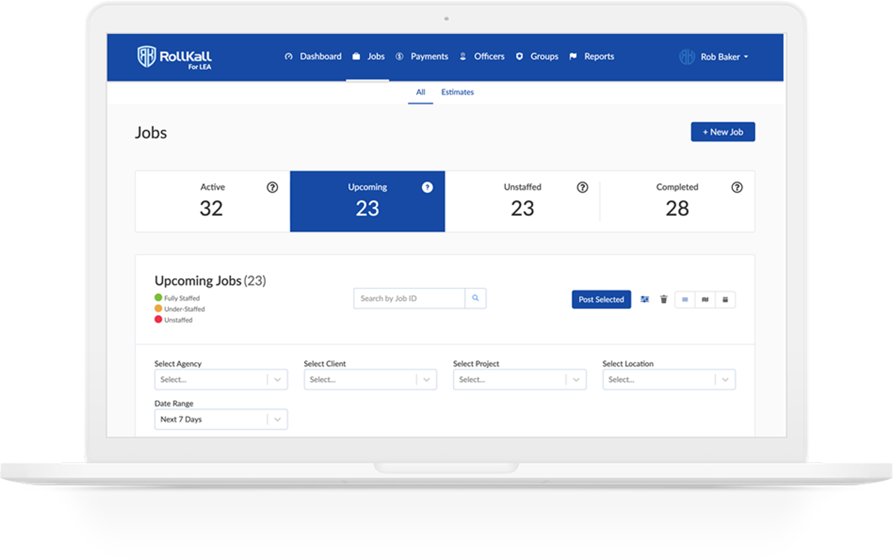
Task: Click the flag icon beside Reports
Action: point(574,57)
